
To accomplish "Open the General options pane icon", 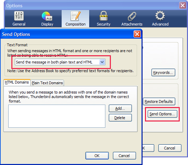I will point(19,16).
